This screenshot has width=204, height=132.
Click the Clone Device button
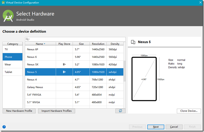coord(189,111)
